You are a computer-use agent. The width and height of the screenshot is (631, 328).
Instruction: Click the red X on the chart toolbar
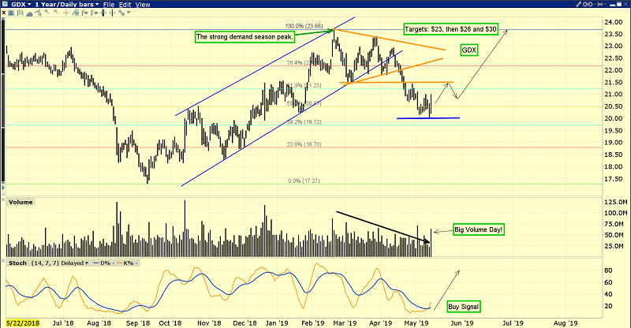(4, 13)
